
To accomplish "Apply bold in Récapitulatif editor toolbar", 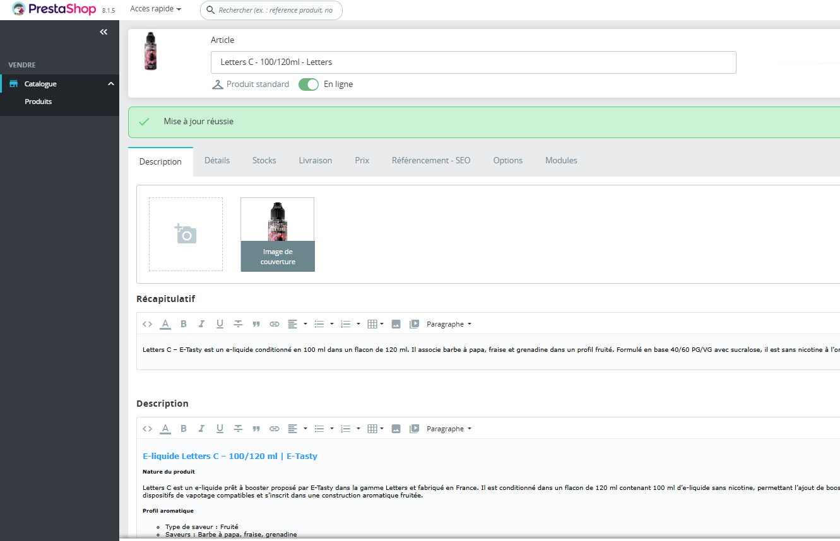I will click(x=184, y=324).
